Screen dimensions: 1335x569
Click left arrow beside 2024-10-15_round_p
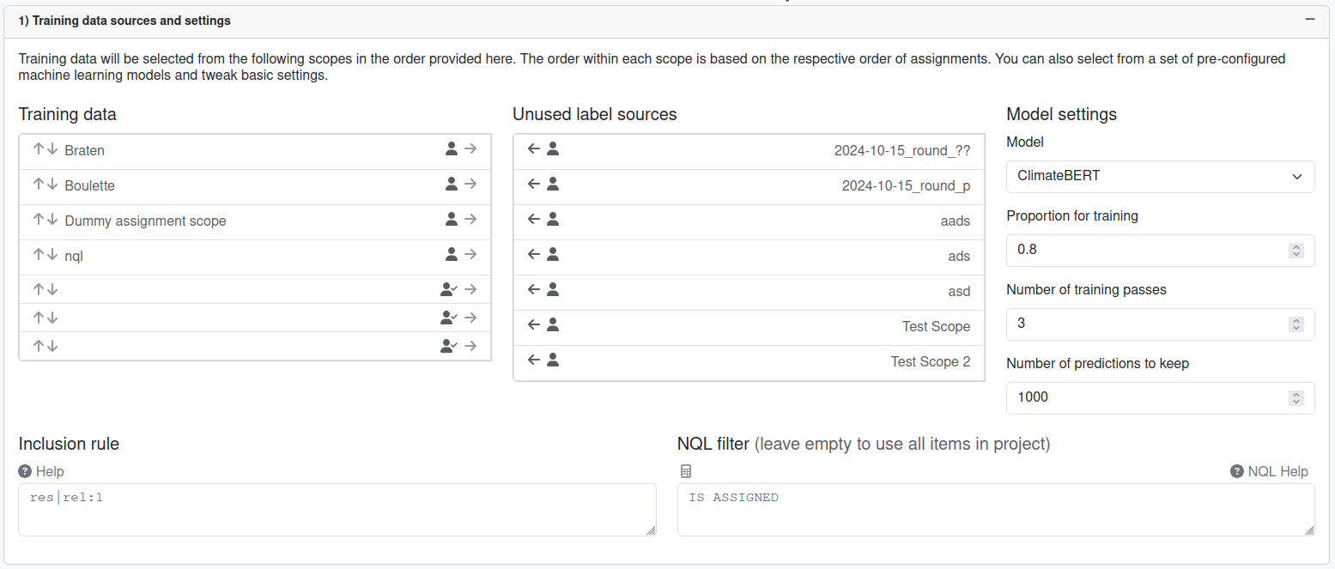click(533, 185)
